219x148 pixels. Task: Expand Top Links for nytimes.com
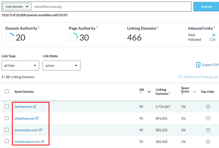click(x=208, y=107)
